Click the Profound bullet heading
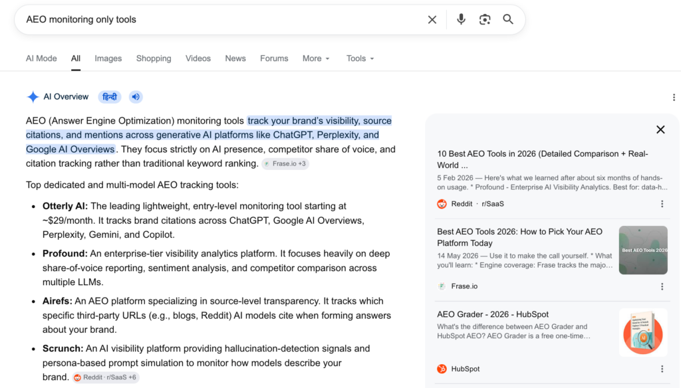The image size is (681, 388). (x=65, y=253)
